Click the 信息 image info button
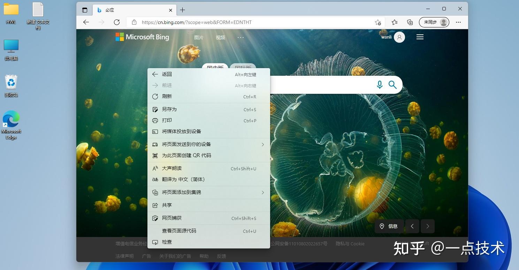The height and width of the screenshot is (270, 519). (389, 226)
